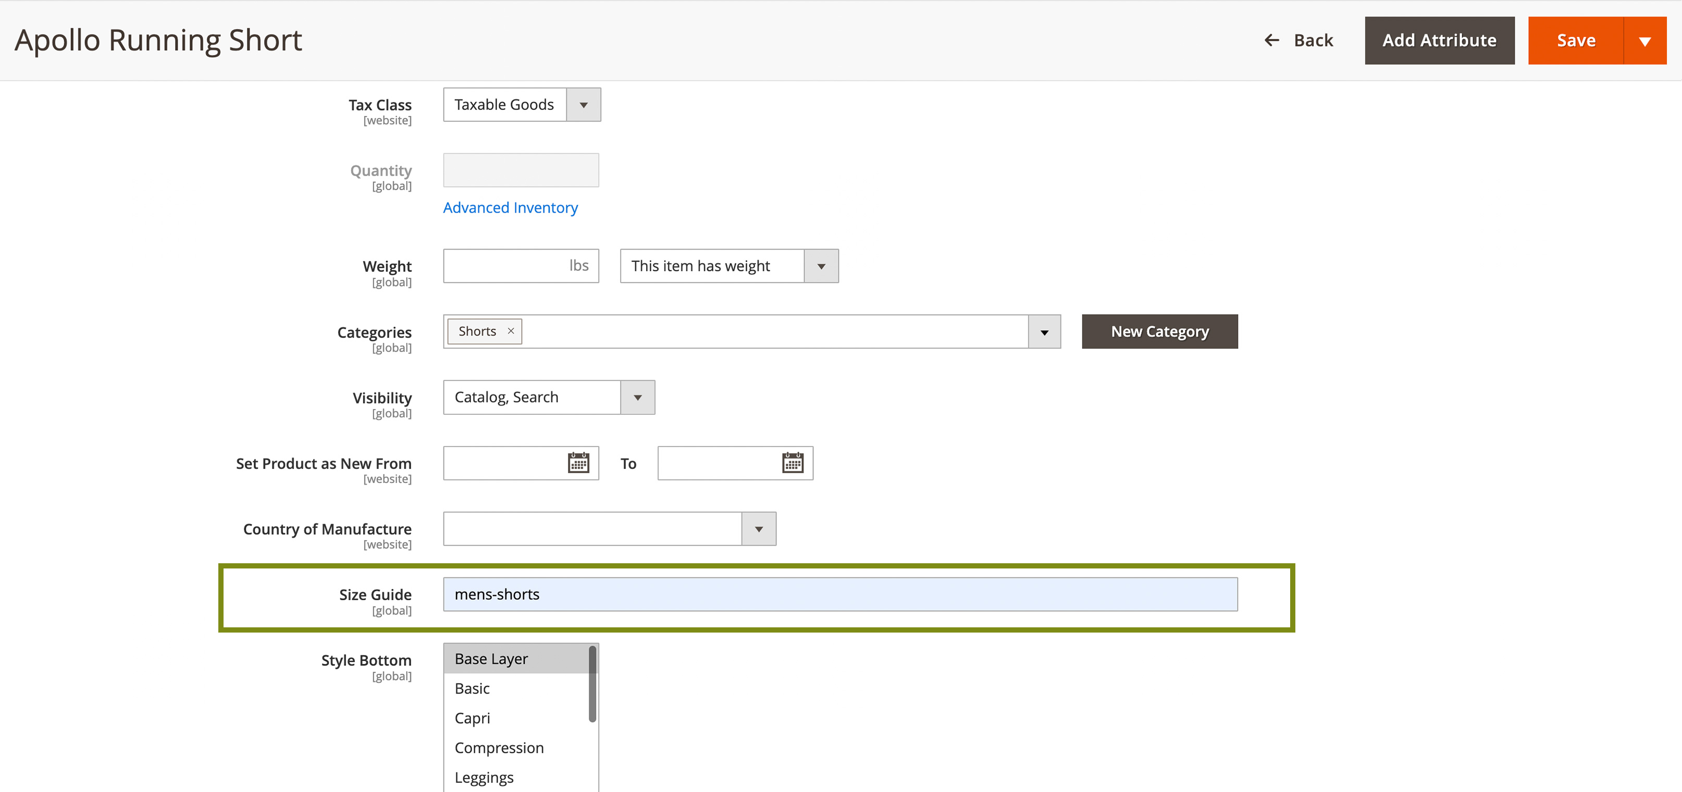This screenshot has width=1682, height=792.
Task: Click the New Category button
Action: tap(1159, 332)
